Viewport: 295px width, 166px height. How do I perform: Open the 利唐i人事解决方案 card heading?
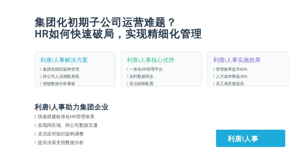(64, 60)
